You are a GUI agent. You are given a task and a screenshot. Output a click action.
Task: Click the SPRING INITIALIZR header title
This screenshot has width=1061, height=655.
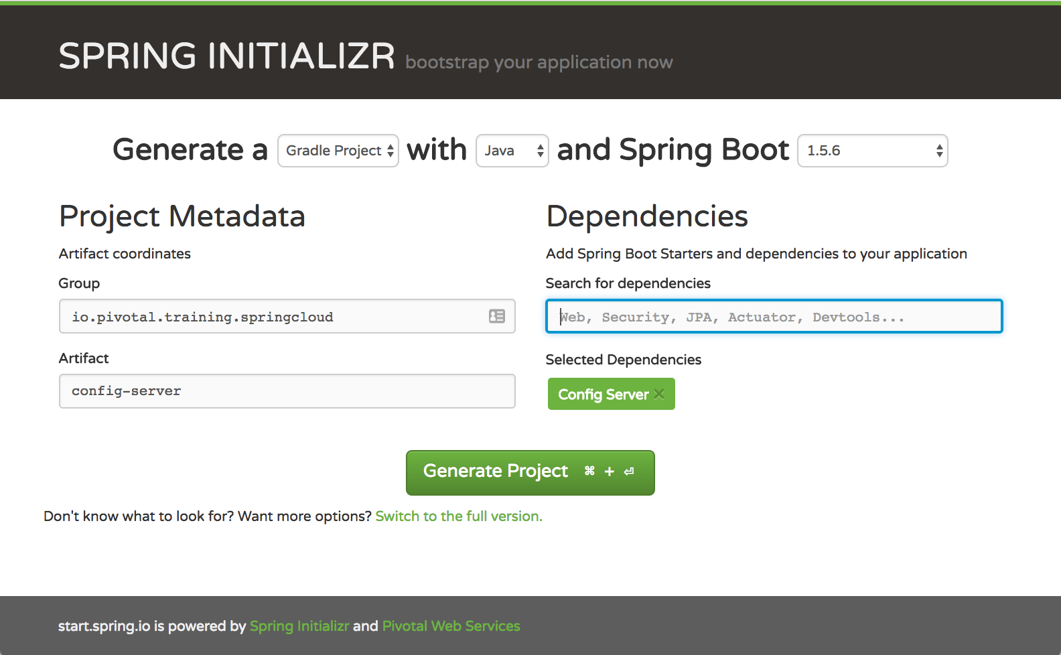coord(227,56)
